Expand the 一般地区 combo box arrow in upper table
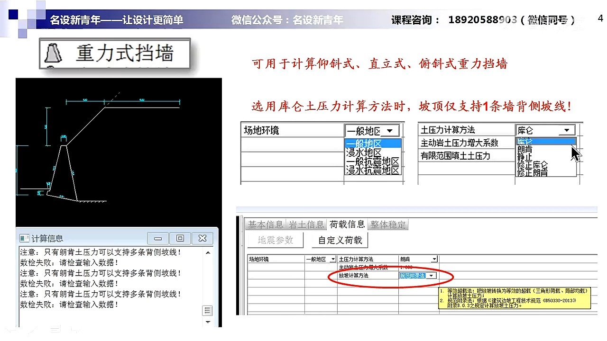Viewport: 607px width, 341px height. click(x=390, y=131)
